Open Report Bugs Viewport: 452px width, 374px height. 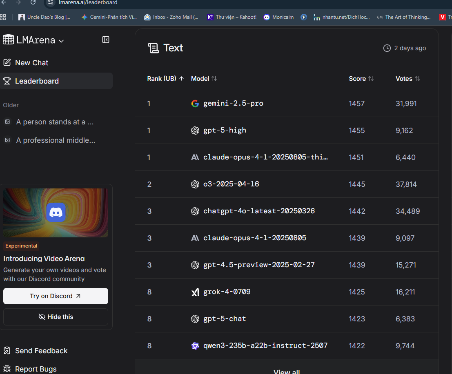coord(36,369)
